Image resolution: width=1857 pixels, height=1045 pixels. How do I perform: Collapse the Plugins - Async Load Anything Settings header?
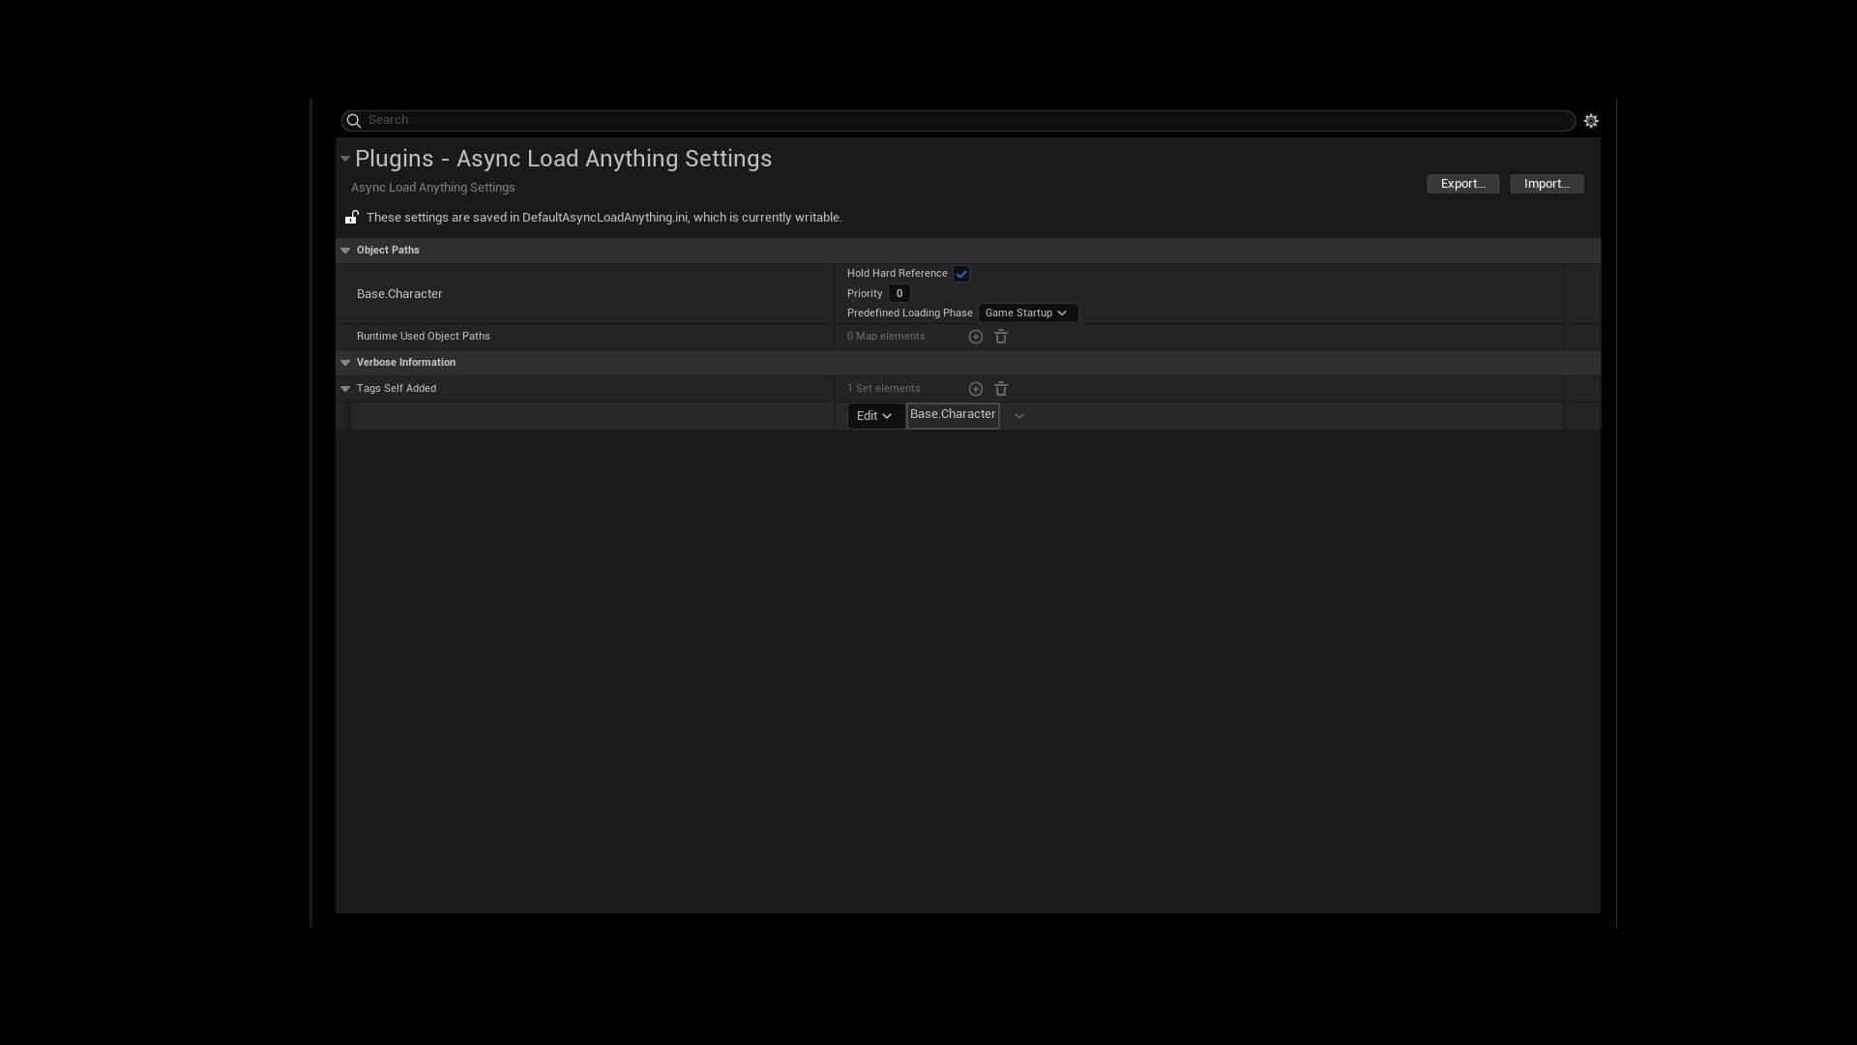pyautogui.click(x=344, y=159)
